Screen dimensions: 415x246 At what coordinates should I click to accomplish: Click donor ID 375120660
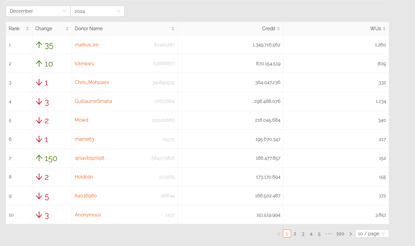pyautogui.click(x=163, y=120)
